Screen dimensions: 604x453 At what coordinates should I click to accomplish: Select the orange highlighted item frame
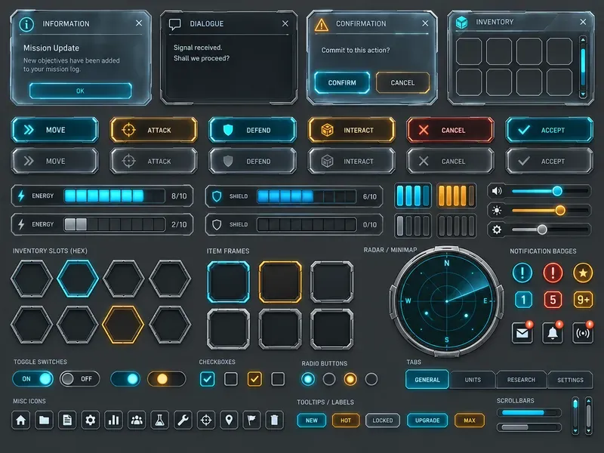tap(280, 282)
